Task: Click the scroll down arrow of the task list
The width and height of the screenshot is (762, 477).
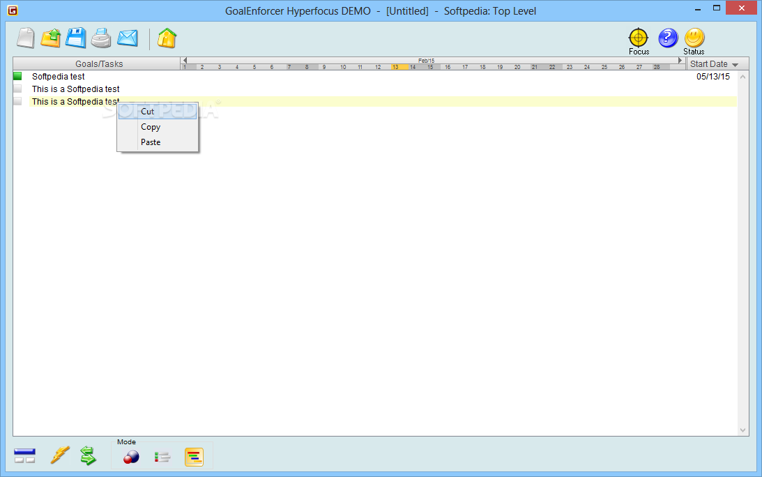Action: (742, 430)
